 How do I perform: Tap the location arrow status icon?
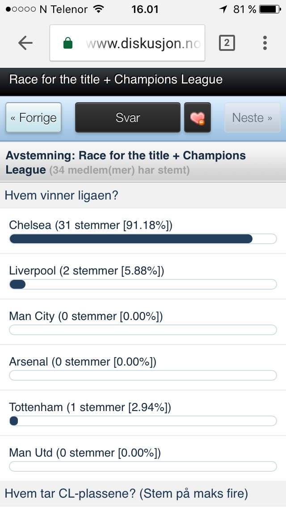[x=223, y=9]
